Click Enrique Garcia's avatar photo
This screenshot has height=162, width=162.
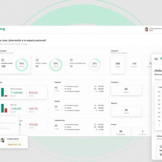click(2, 140)
